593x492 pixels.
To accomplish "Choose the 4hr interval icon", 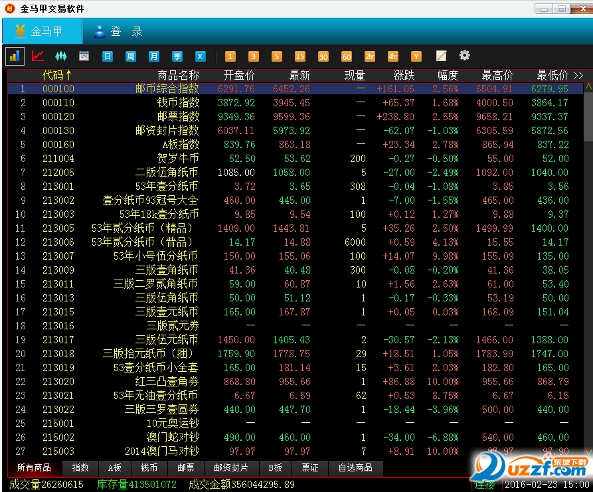I will pyautogui.click(x=393, y=56).
